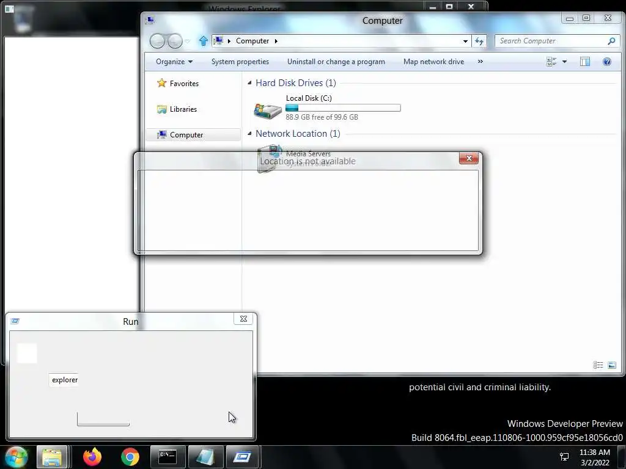Collapse the Network Location group
This screenshot has height=469, width=626.
(x=249, y=133)
